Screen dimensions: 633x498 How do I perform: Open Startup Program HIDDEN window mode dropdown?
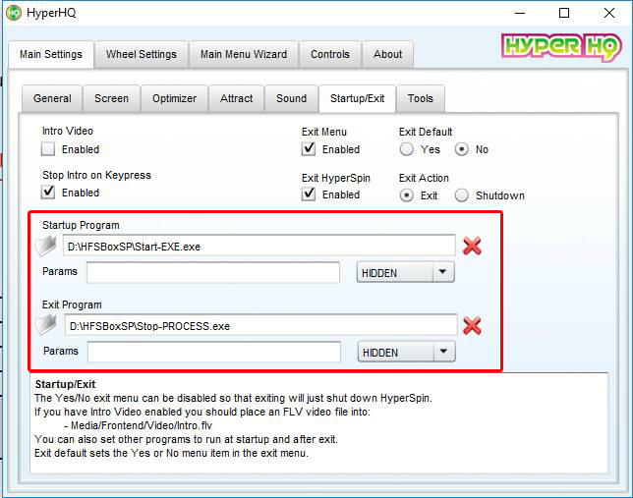point(405,272)
